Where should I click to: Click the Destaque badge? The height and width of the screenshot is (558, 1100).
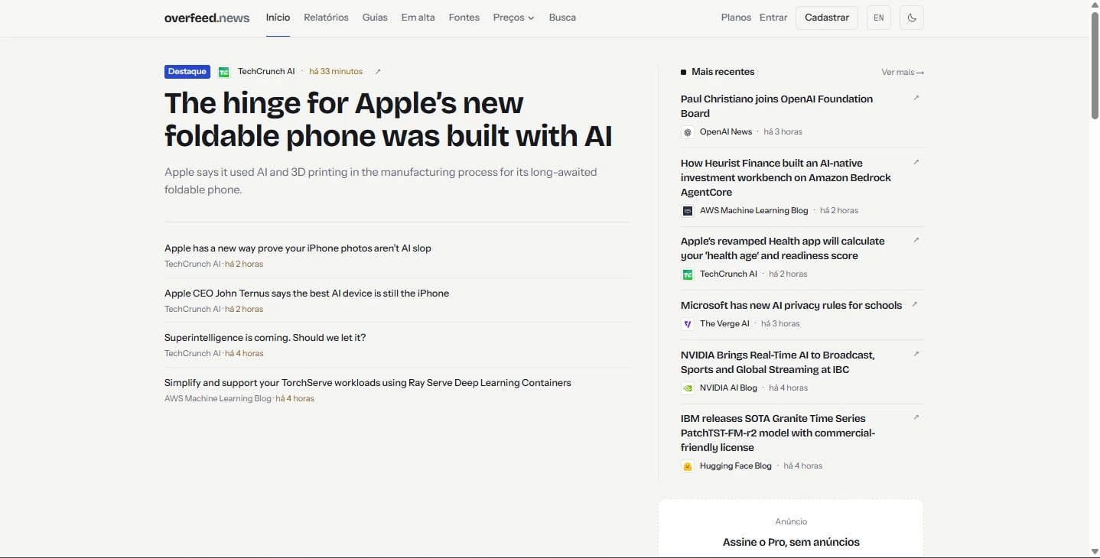pyautogui.click(x=187, y=72)
